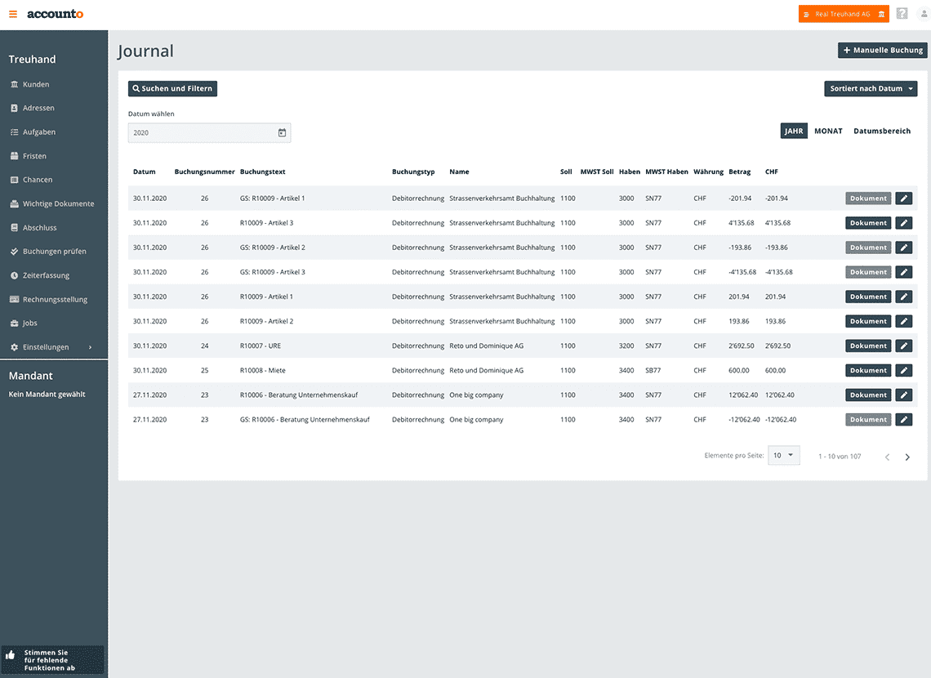Click the user profile icon
931x678 pixels.
[924, 14]
